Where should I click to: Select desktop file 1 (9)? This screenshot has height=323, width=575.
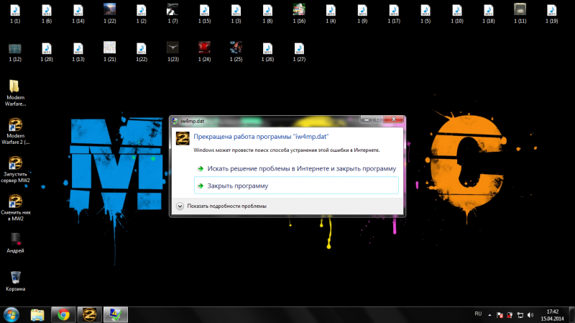click(x=362, y=14)
